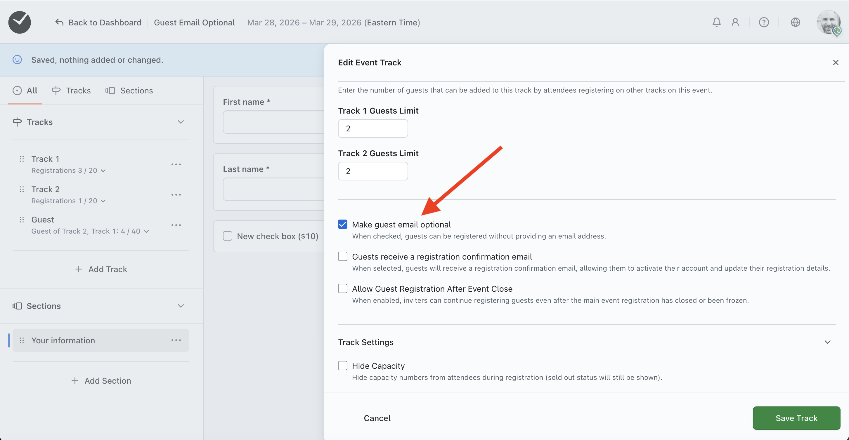Click the globe language icon
The height and width of the screenshot is (440, 849).
(x=795, y=22)
